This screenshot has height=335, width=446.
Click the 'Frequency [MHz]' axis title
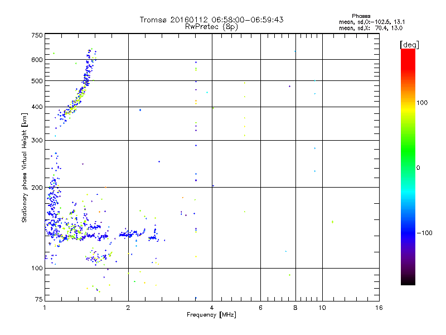211,315
